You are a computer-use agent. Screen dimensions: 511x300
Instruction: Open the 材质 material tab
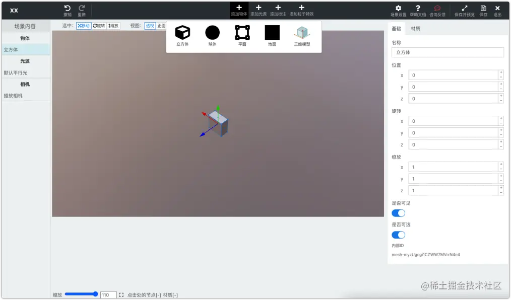[x=416, y=29]
